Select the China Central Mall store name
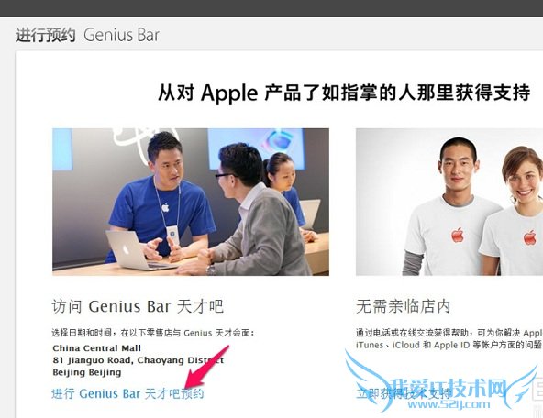 tap(97, 347)
